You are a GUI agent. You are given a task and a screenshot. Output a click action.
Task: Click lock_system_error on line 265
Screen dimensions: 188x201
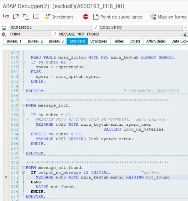(x=110, y=139)
